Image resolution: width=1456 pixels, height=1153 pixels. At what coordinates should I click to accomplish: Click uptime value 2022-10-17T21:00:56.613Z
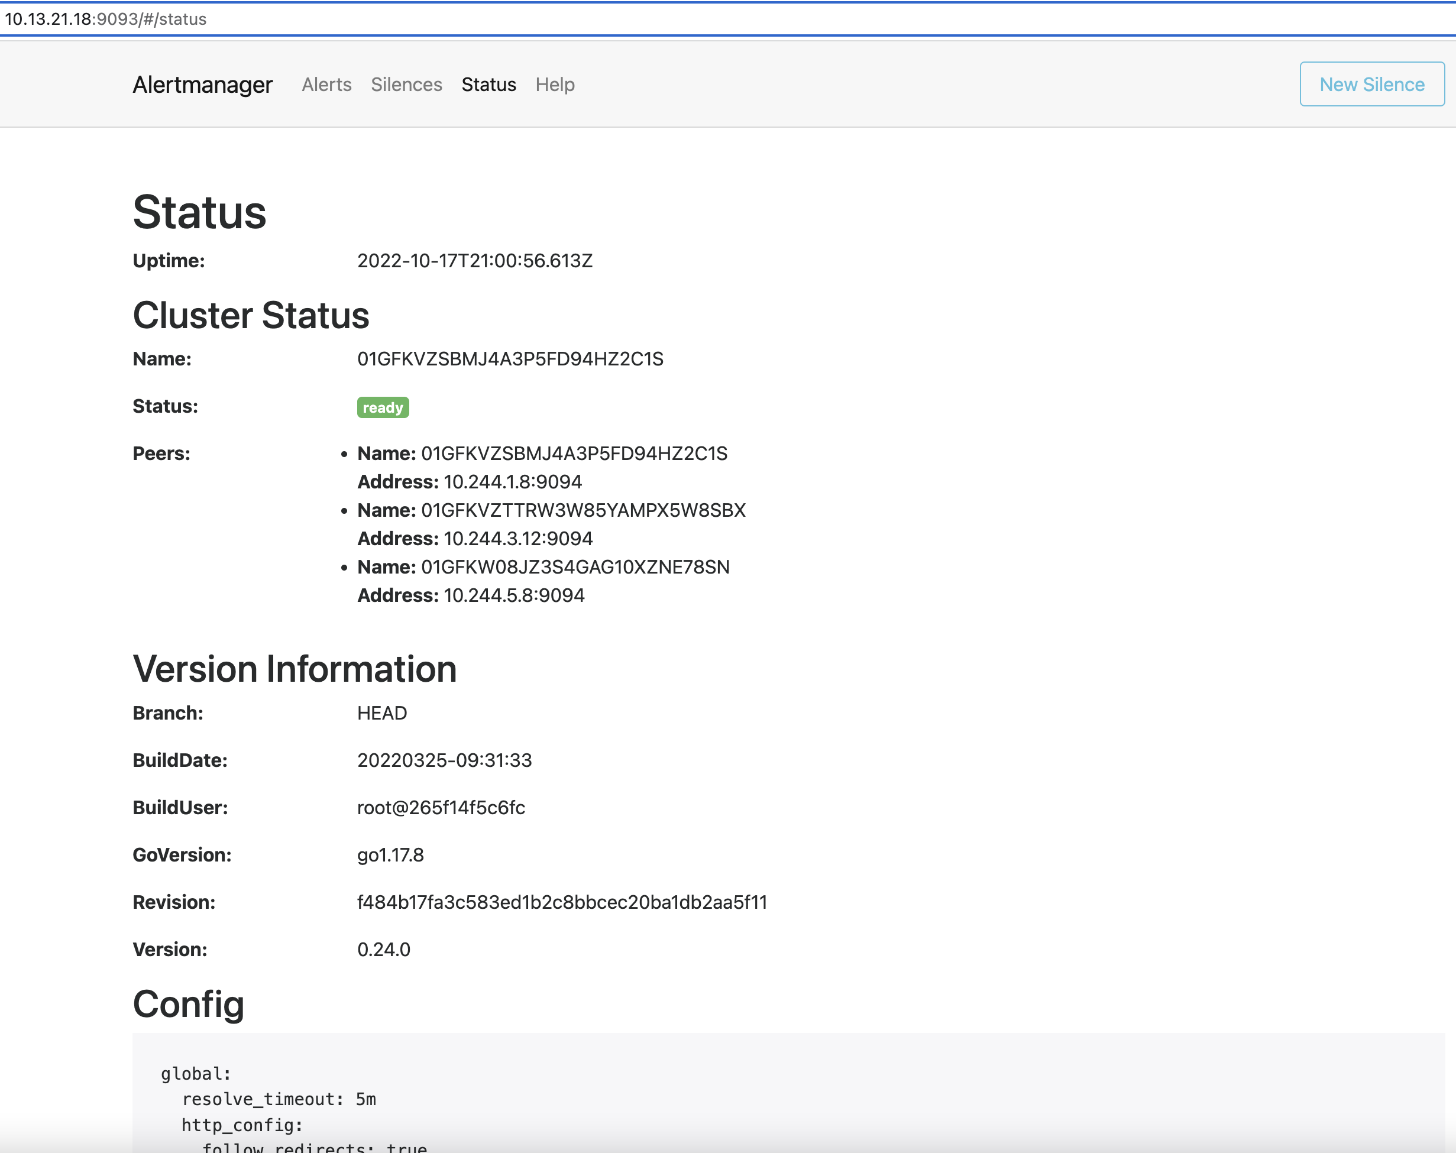coord(474,261)
